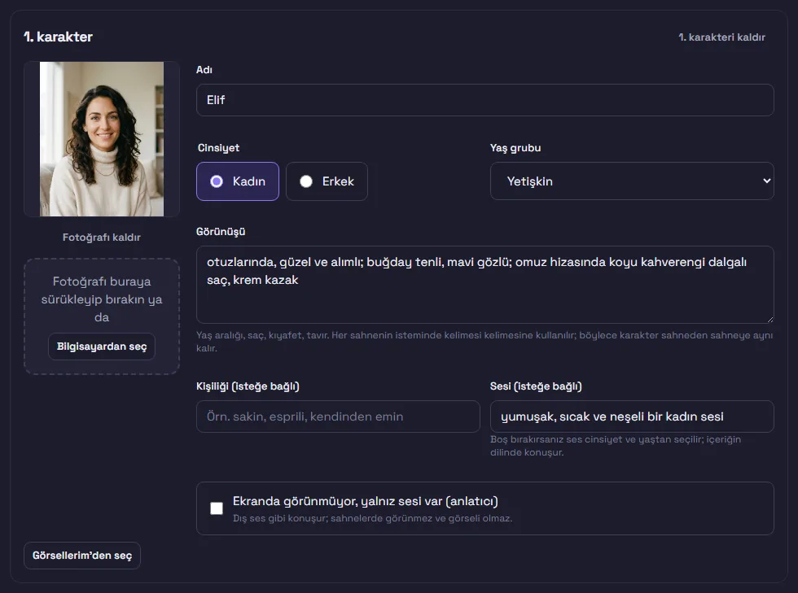Viewport: 798px width, 593px height.
Task: Click the chevron arrow of Yetişkin selector
Action: coord(766,181)
